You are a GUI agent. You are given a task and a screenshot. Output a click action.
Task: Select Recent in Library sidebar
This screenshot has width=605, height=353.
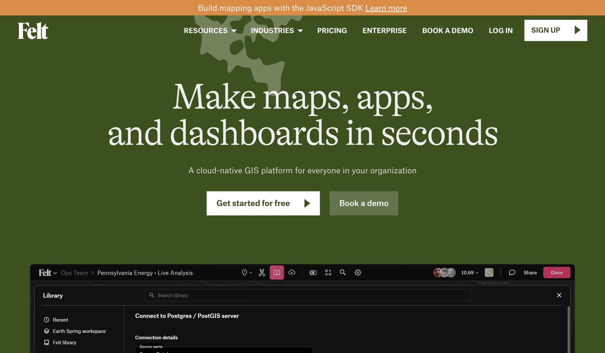[56, 320]
